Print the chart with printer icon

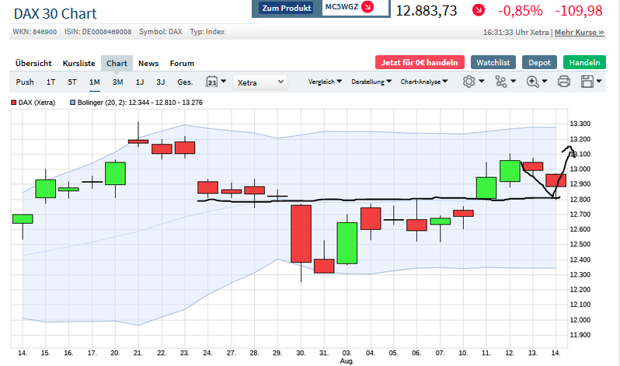564,82
